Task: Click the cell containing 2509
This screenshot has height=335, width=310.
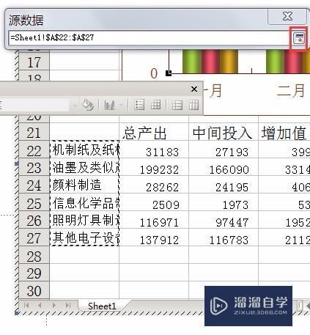Action: pos(154,202)
